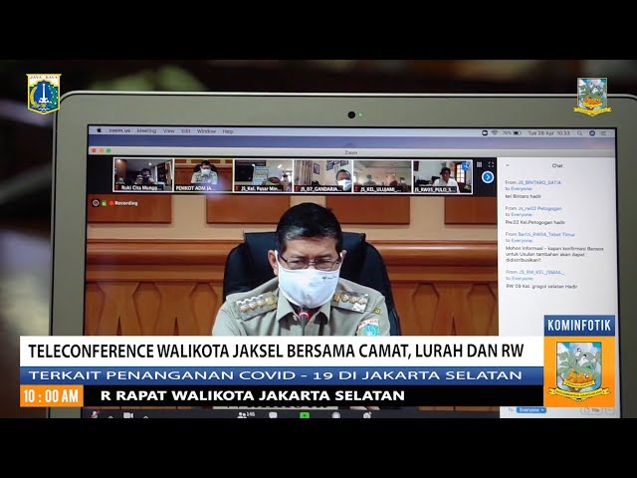
Task: Click the File button in chat
Action: coord(592,411)
